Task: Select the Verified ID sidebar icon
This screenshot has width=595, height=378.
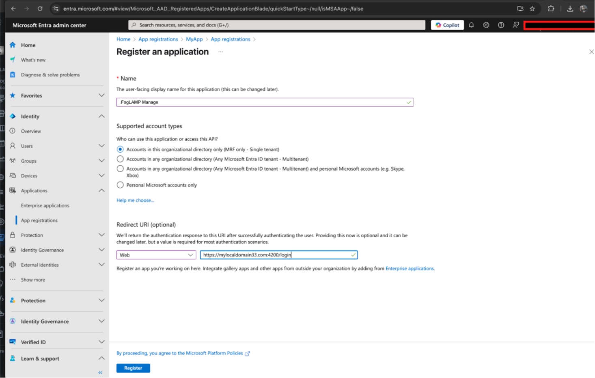Action: point(13,342)
